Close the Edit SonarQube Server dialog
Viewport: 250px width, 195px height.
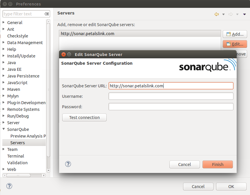tap(63, 54)
